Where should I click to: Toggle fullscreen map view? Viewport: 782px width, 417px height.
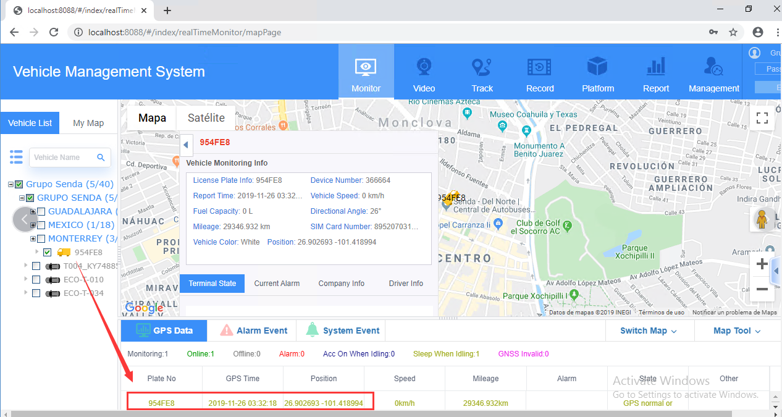762,118
